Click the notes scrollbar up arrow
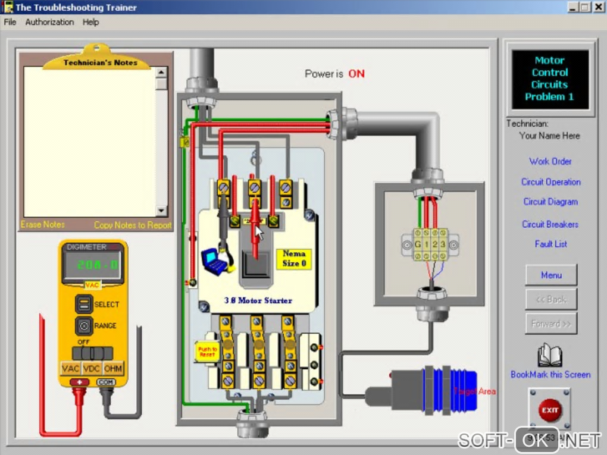This screenshot has height=455, width=607. tap(161, 72)
